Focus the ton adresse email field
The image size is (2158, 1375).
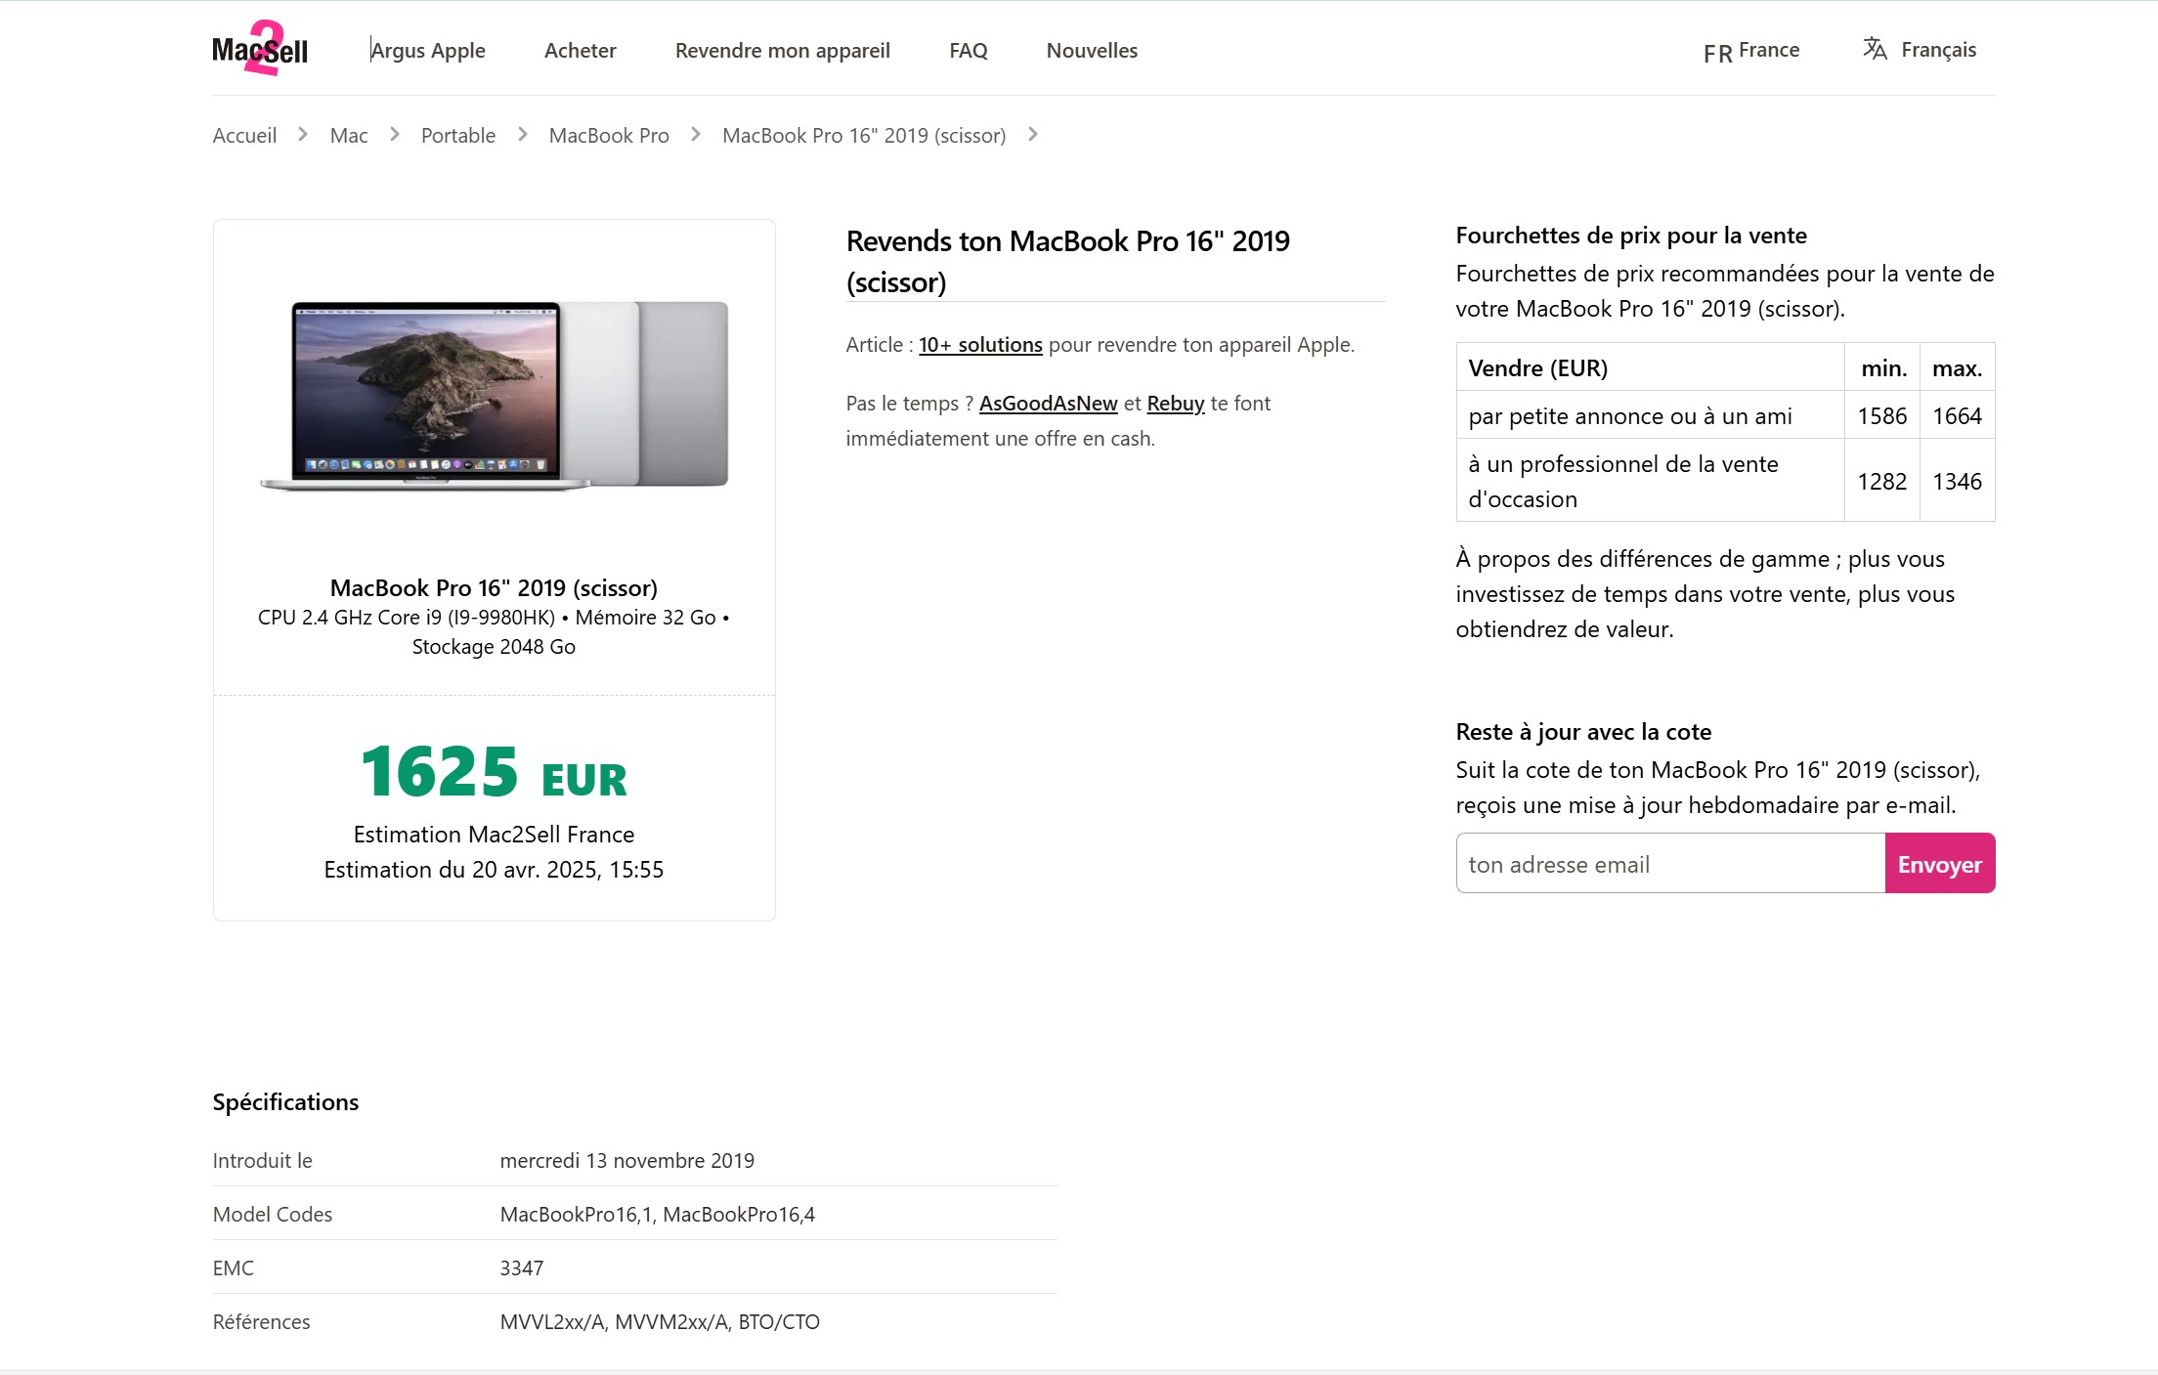1669,864
